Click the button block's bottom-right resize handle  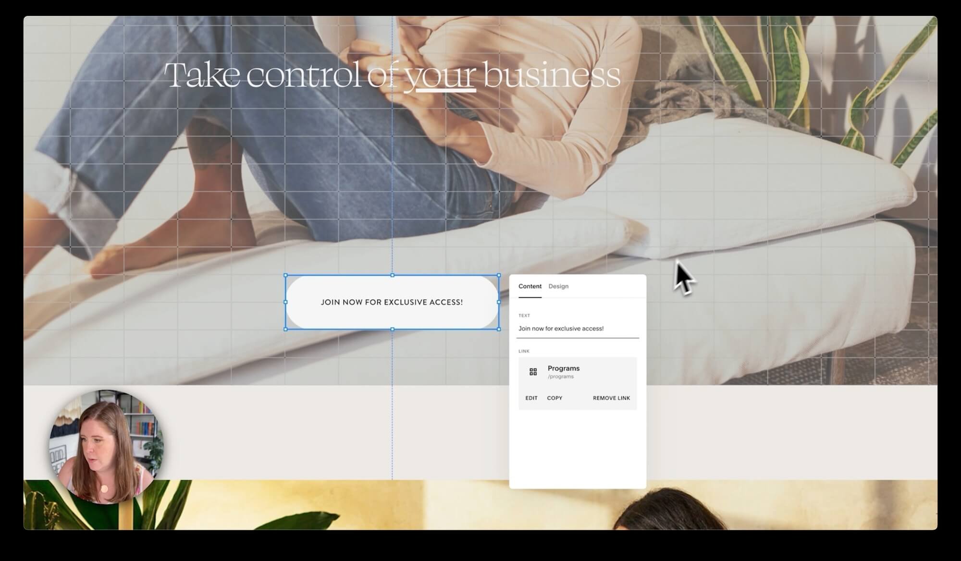(499, 329)
